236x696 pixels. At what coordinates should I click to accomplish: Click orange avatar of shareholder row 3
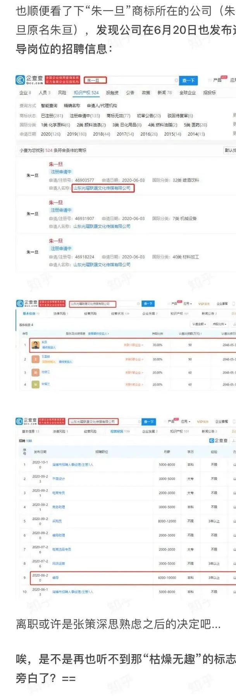pos(36,373)
